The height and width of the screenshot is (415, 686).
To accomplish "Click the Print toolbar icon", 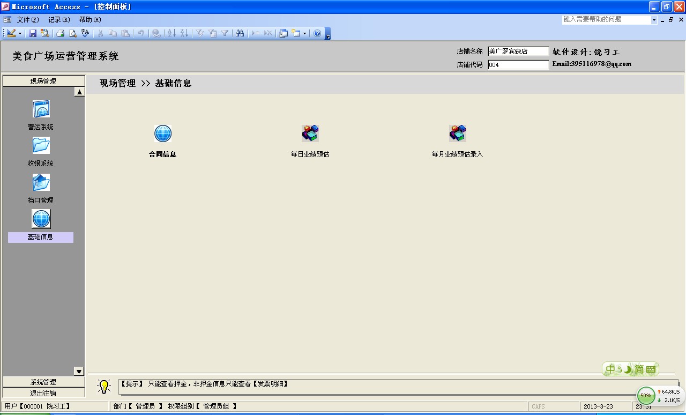I will point(61,33).
